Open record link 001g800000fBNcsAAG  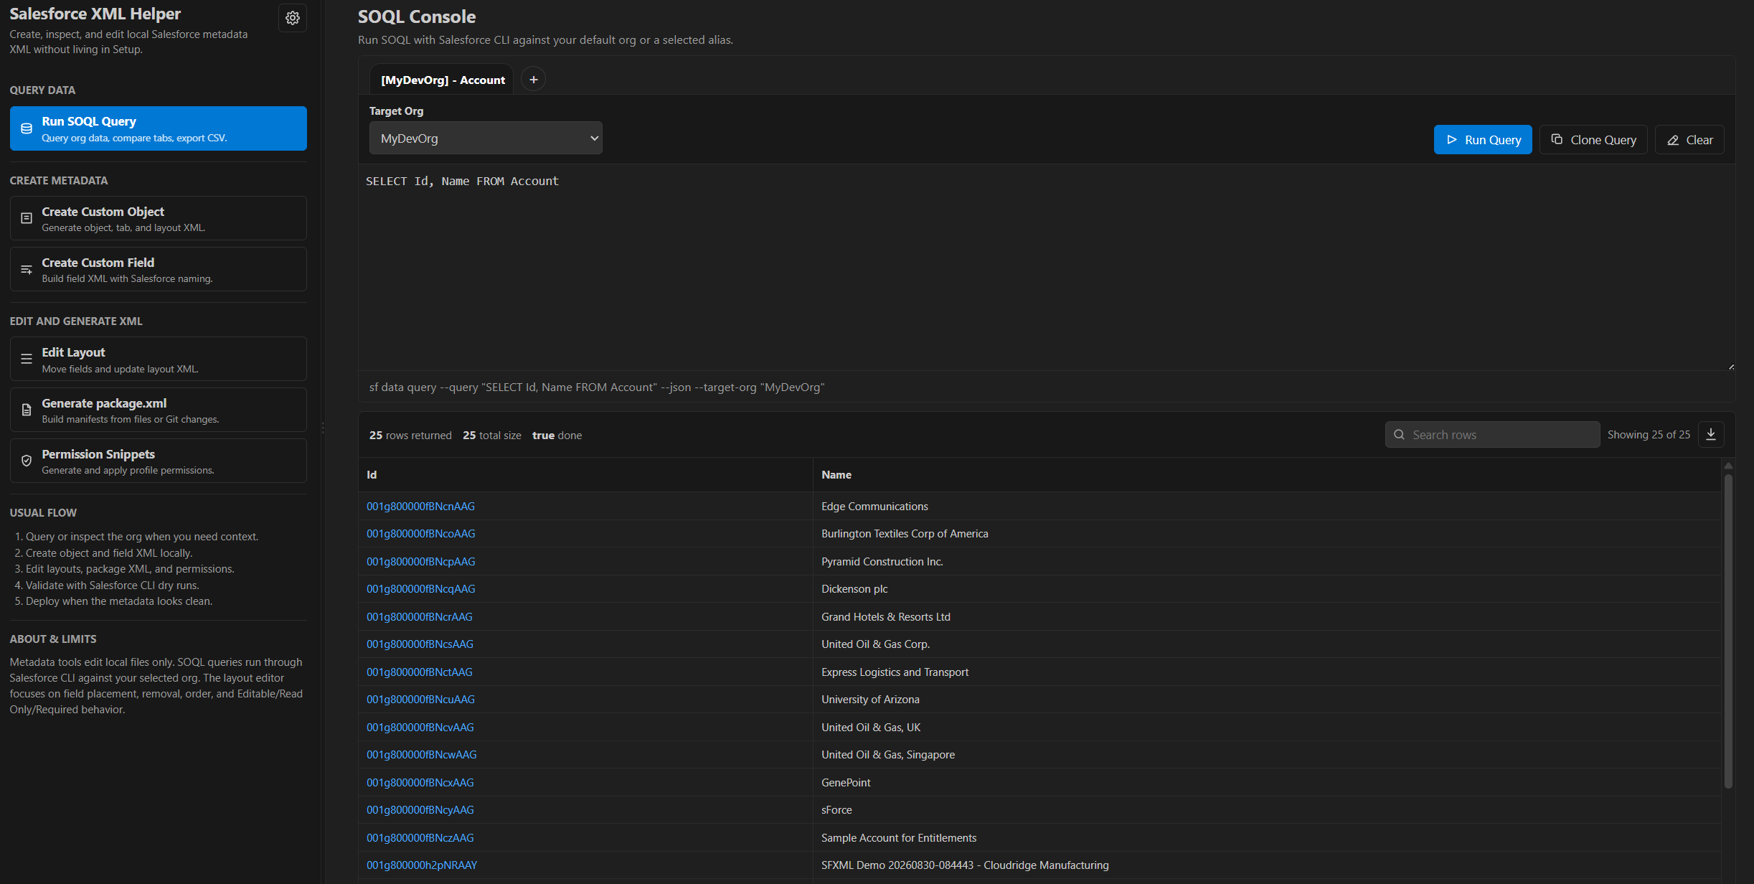[x=420, y=644]
